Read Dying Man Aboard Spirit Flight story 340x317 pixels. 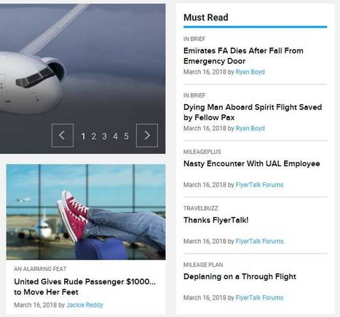pyautogui.click(x=253, y=112)
